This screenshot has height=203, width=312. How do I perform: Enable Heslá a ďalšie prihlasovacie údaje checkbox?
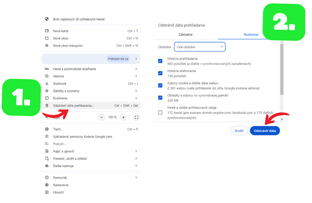tap(161, 112)
